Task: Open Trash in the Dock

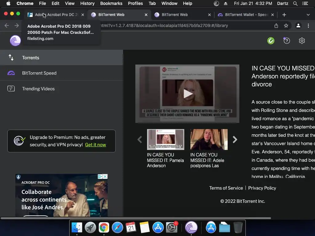Action: tap(238, 228)
